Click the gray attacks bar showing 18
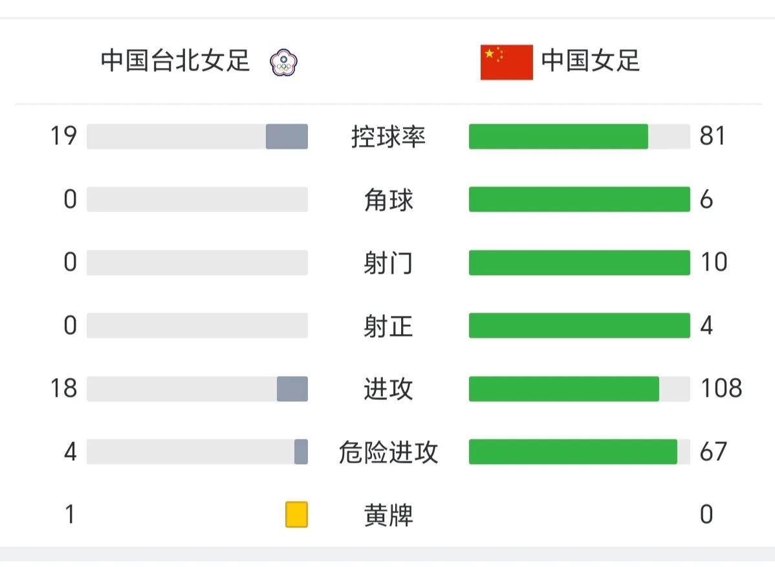 (292, 388)
